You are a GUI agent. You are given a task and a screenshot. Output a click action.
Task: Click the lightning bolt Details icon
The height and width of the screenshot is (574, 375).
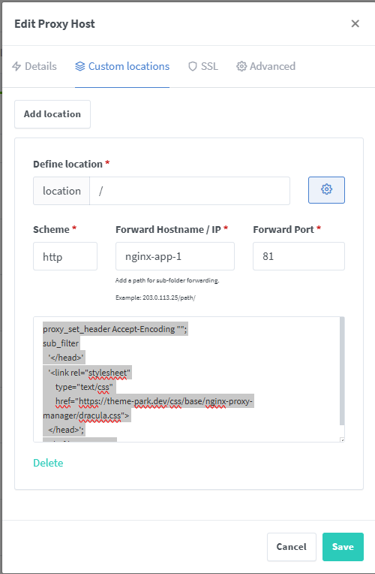tap(16, 66)
